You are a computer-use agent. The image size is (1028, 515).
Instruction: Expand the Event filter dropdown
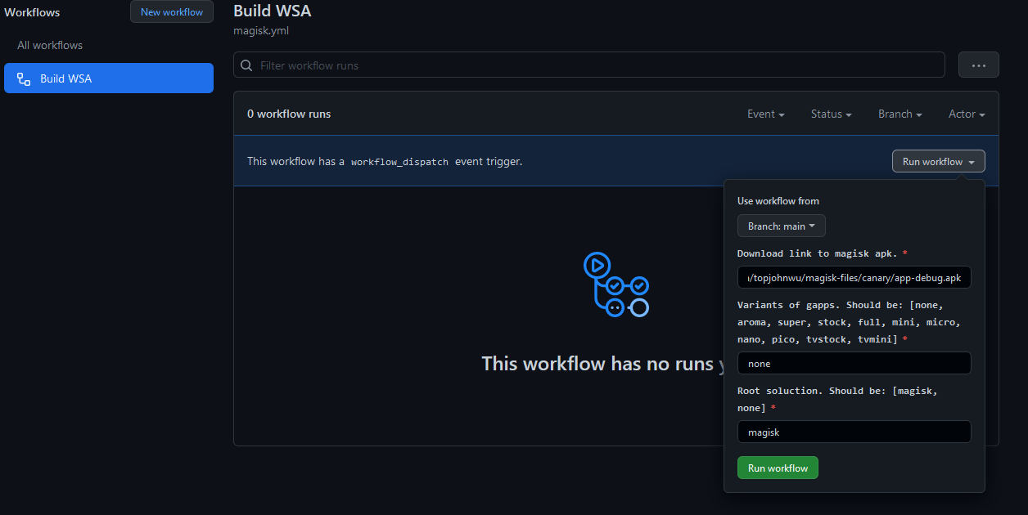coord(765,114)
